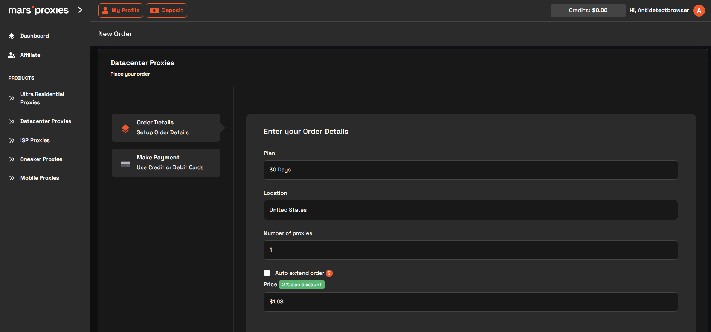Click the cash icon in Deposit
711x332 pixels.
coord(154,11)
